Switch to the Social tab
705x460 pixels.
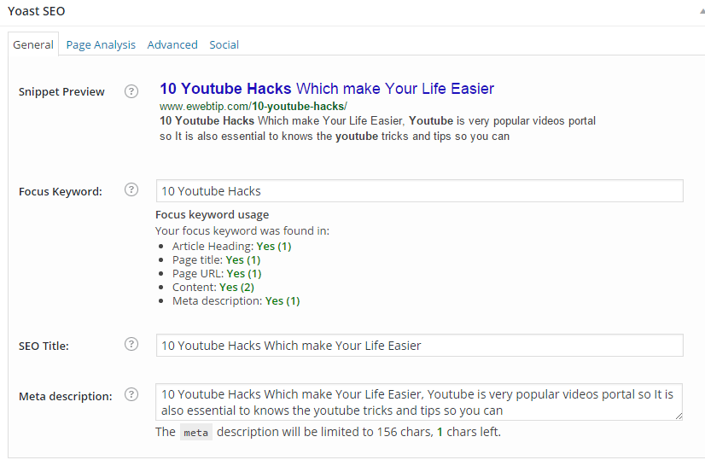point(224,45)
